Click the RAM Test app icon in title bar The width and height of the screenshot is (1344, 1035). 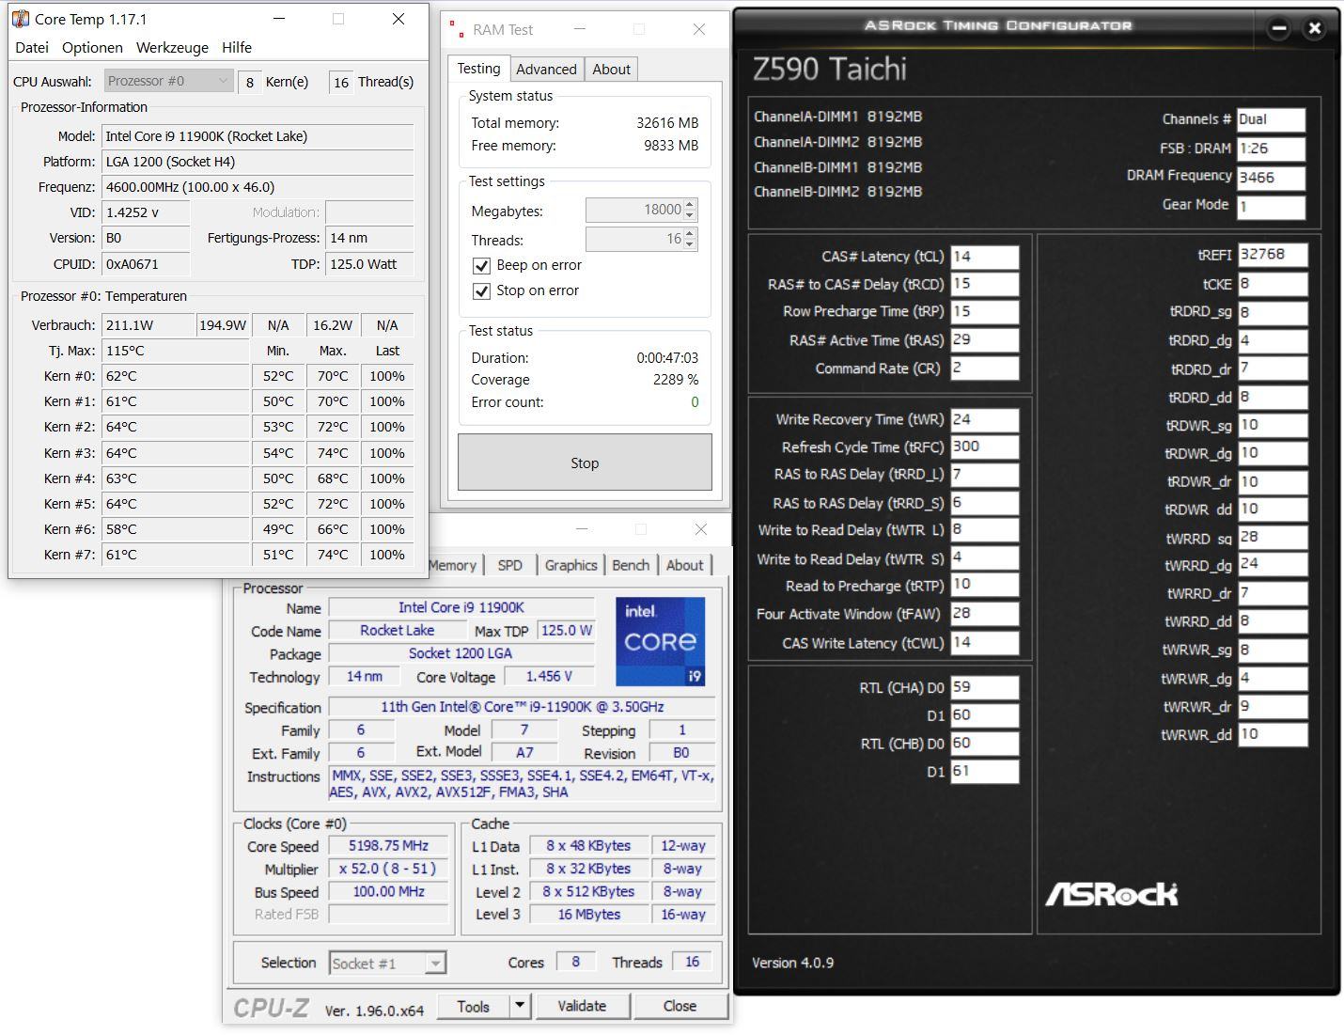457,30
